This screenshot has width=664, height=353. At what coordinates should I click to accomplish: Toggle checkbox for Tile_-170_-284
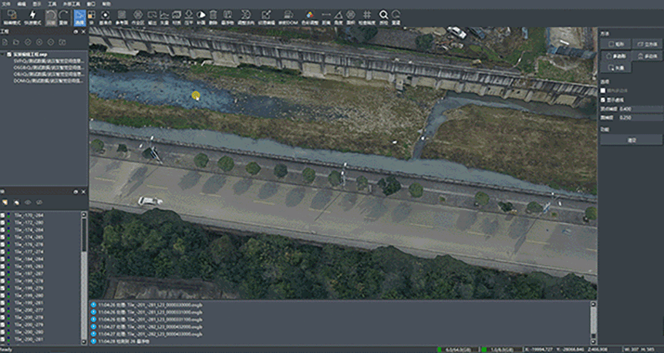click(x=3, y=216)
